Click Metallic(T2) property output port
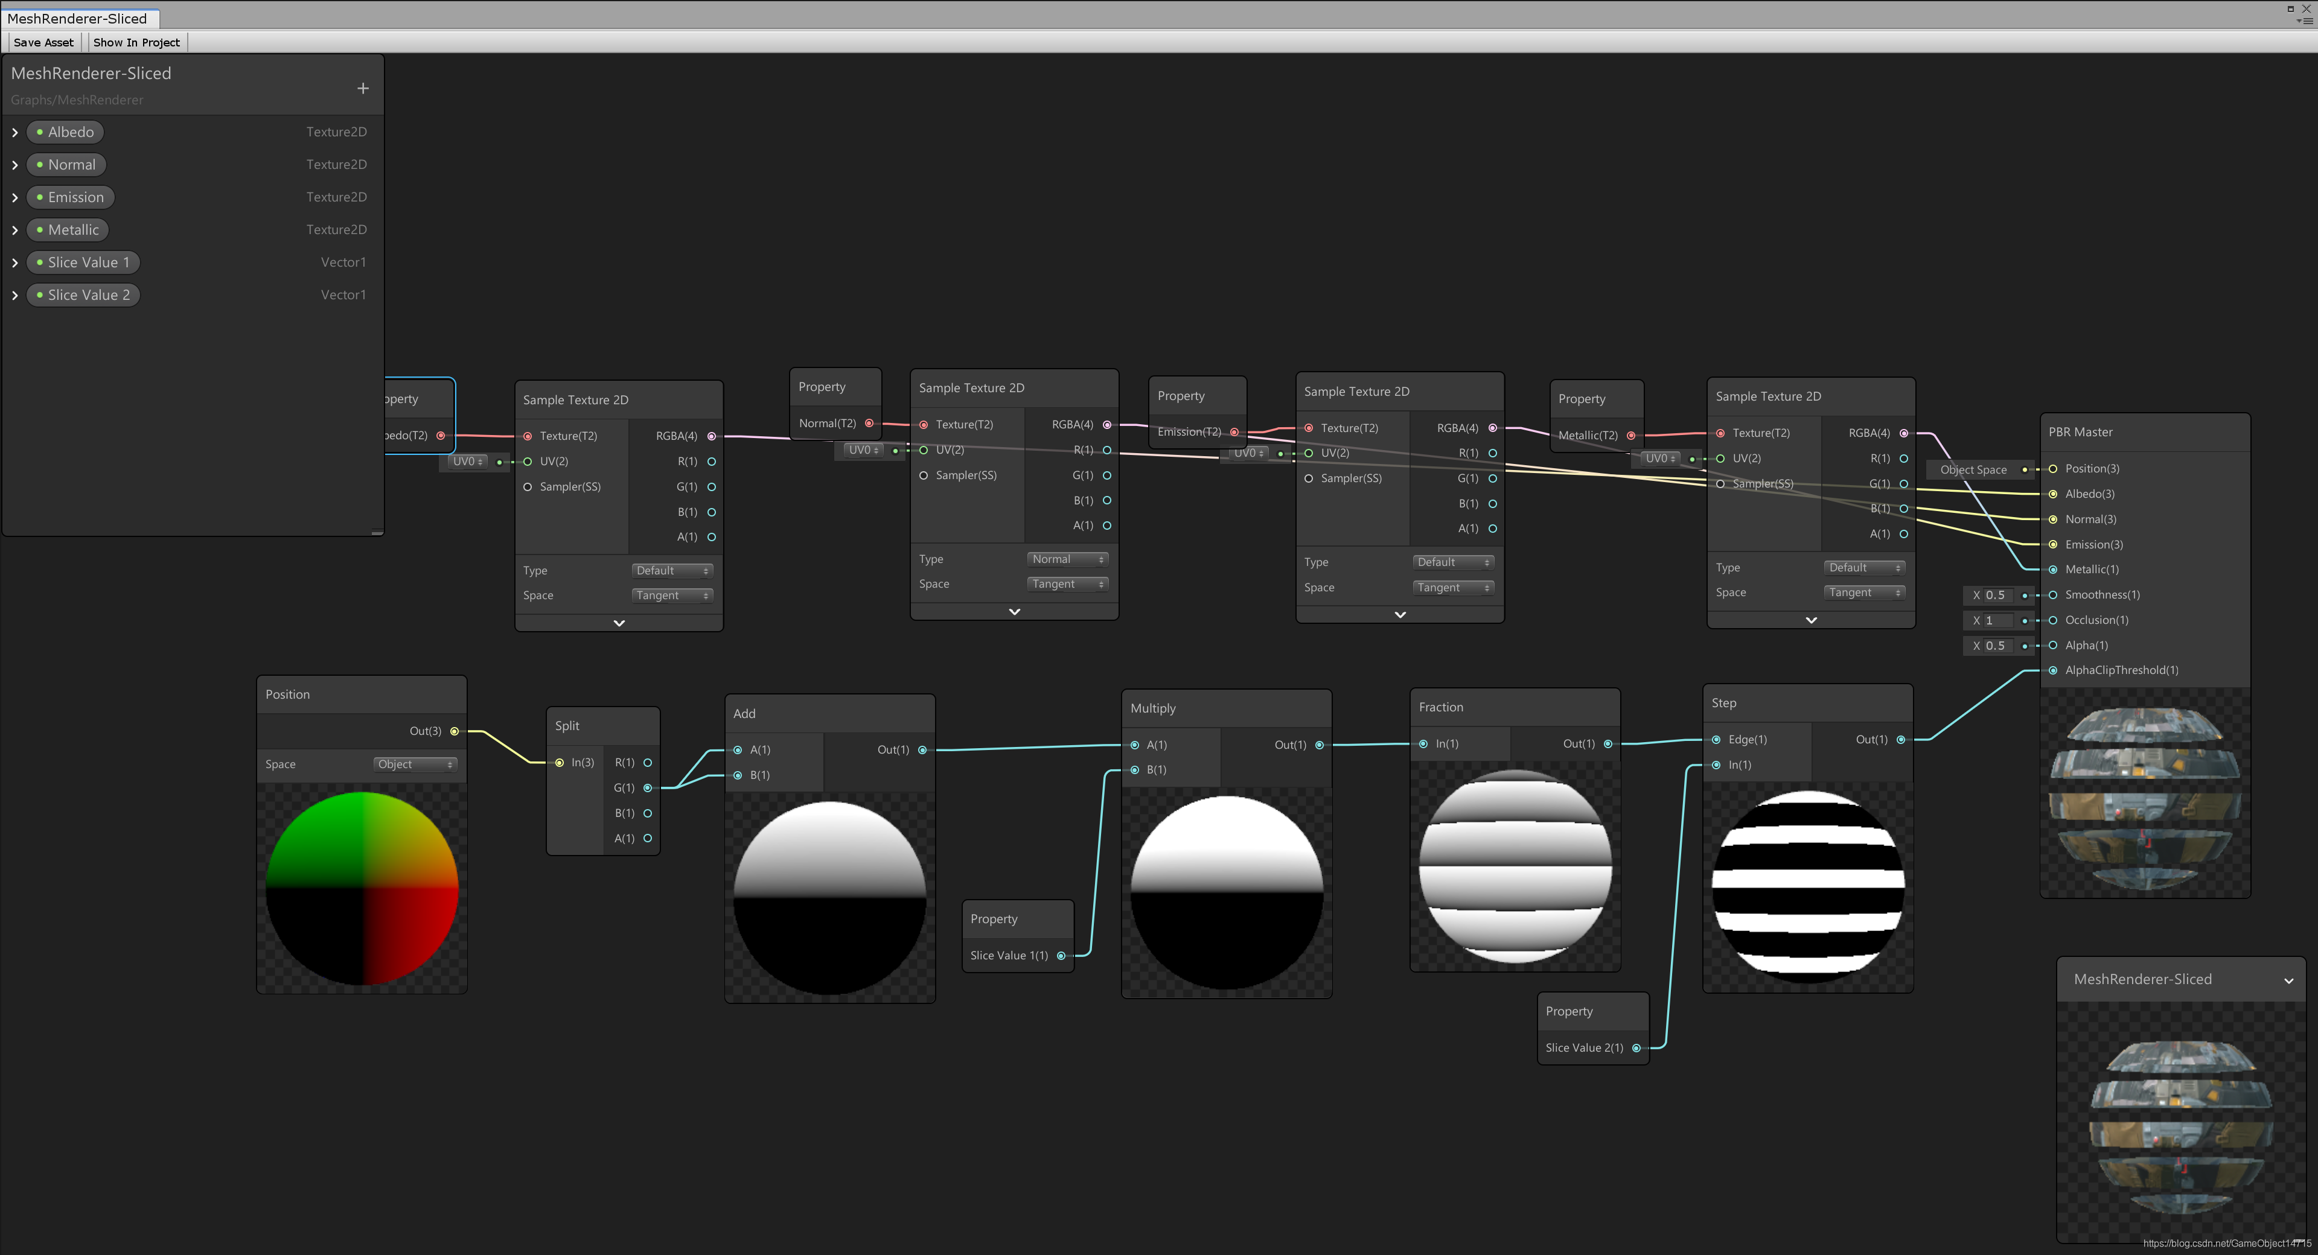The image size is (2318, 1255). click(x=1630, y=436)
